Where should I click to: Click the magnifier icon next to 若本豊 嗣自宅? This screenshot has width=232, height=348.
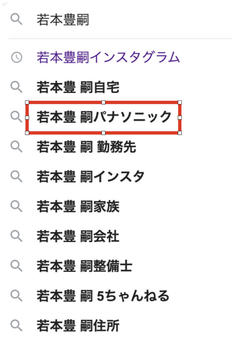click(16, 87)
